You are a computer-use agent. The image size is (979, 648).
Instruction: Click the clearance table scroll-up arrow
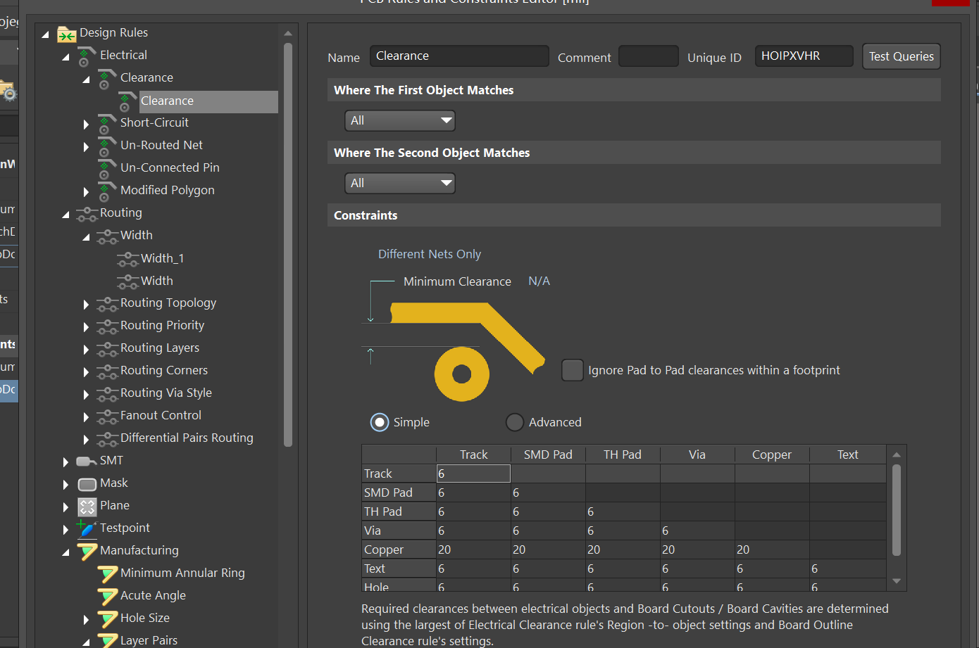[896, 455]
